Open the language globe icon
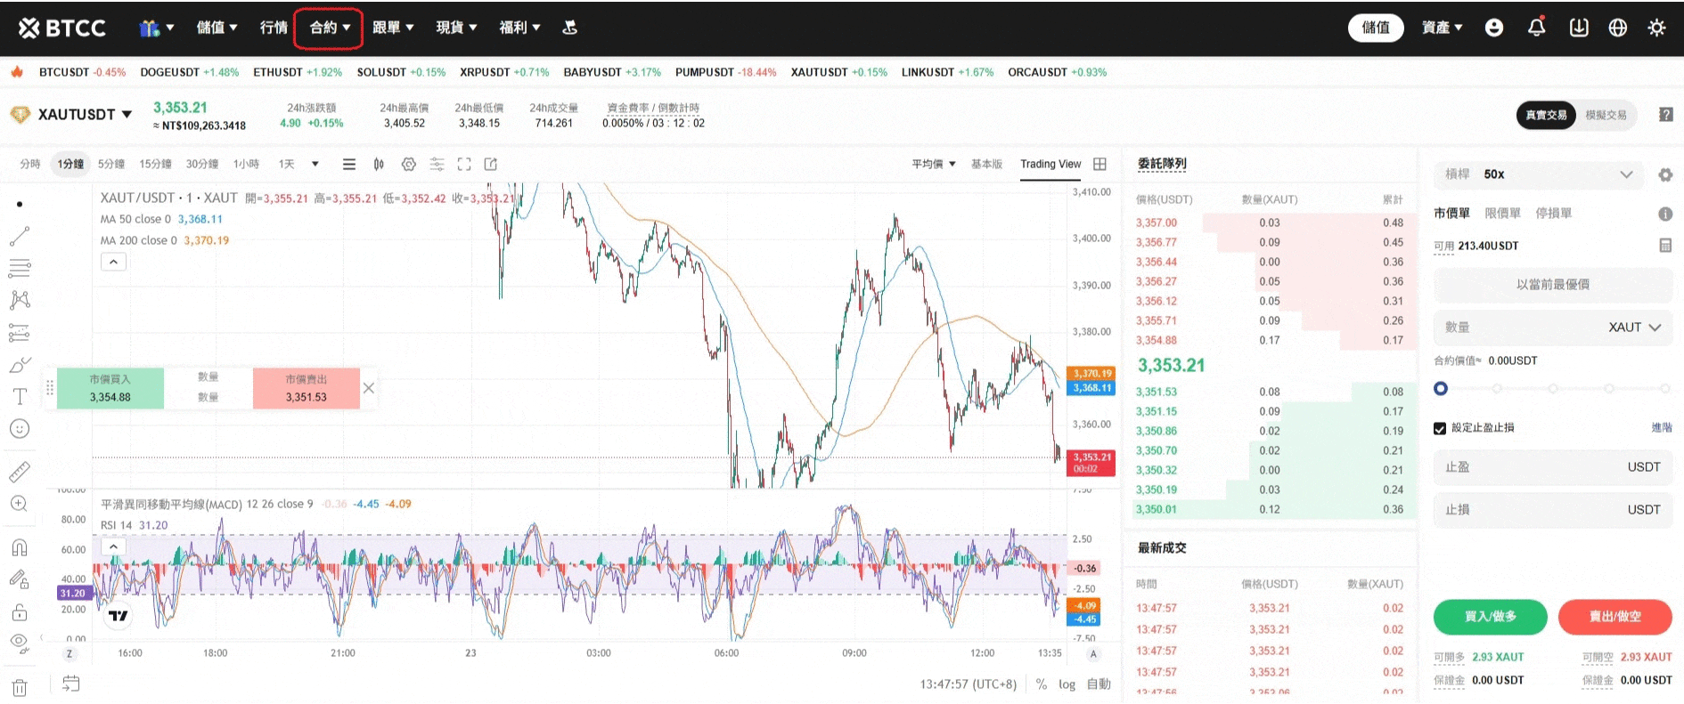 (1618, 28)
